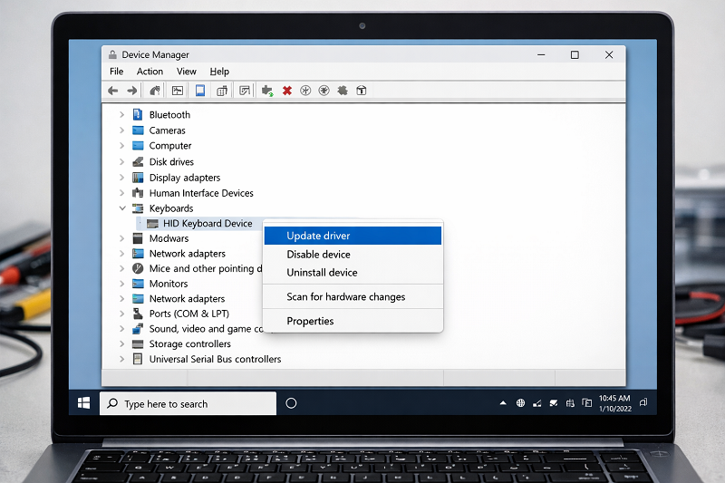The height and width of the screenshot is (483, 725).
Task: Click the Back arrow in the toolbar
Action: tap(112, 91)
